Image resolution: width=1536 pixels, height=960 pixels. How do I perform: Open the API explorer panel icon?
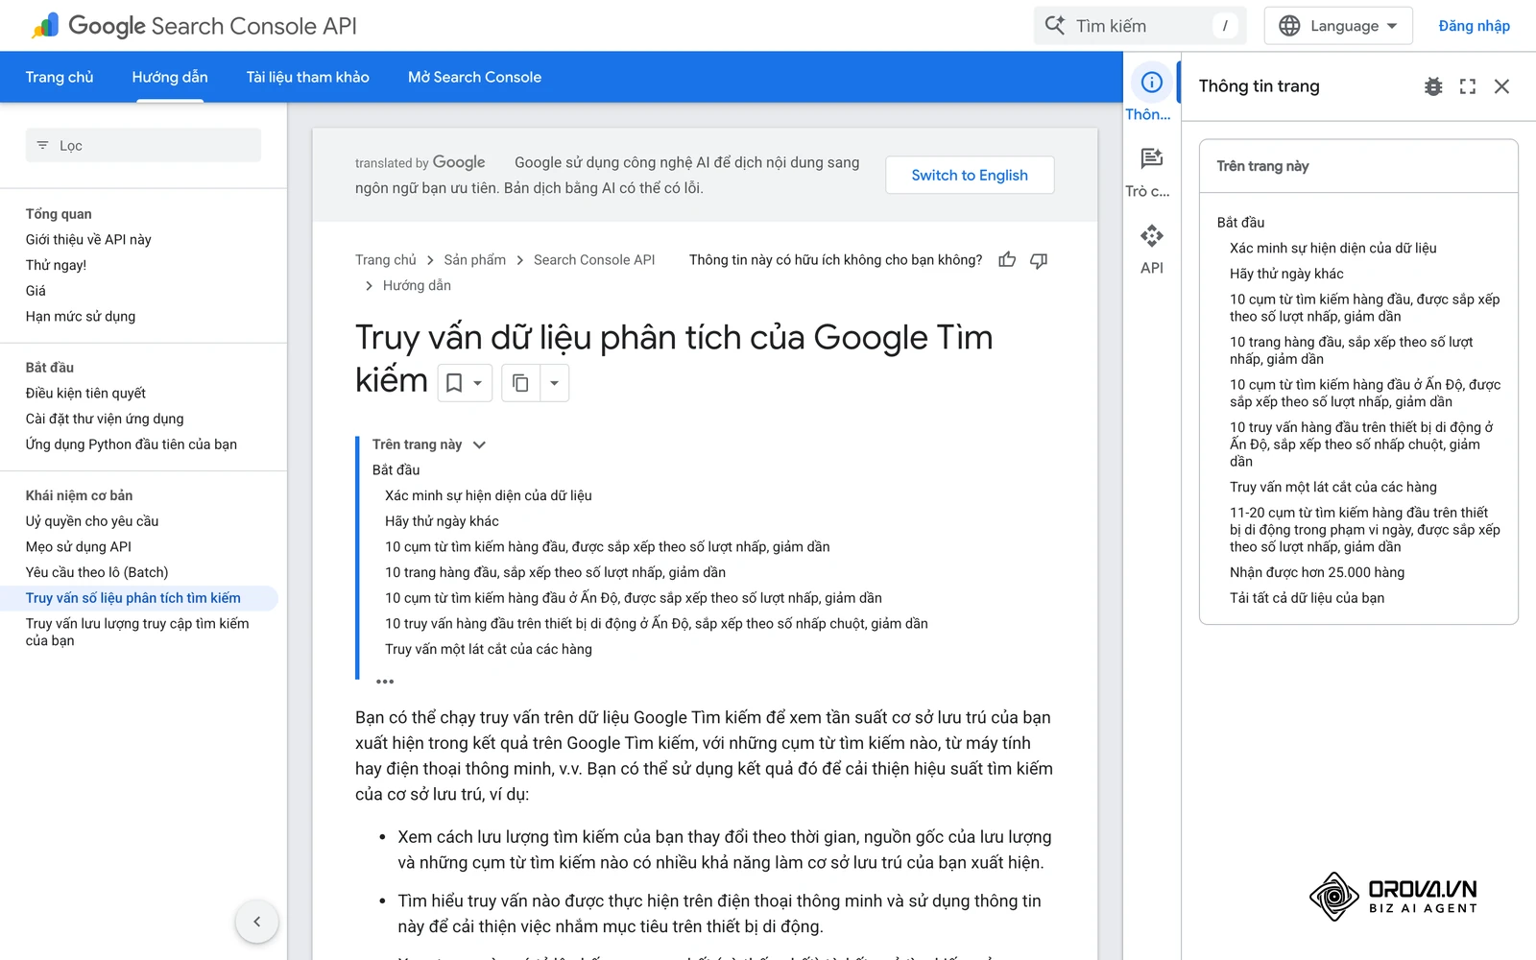(x=1151, y=235)
